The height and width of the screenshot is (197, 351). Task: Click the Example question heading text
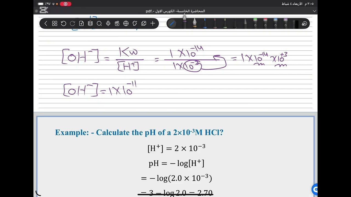tap(139, 132)
